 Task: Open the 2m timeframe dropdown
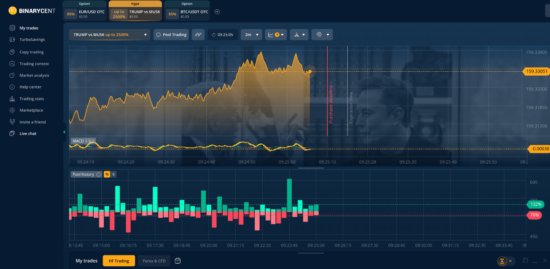[252, 35]
